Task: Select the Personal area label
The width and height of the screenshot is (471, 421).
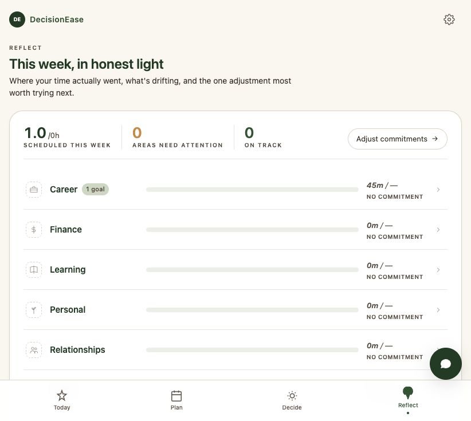Action: (68, 310)
